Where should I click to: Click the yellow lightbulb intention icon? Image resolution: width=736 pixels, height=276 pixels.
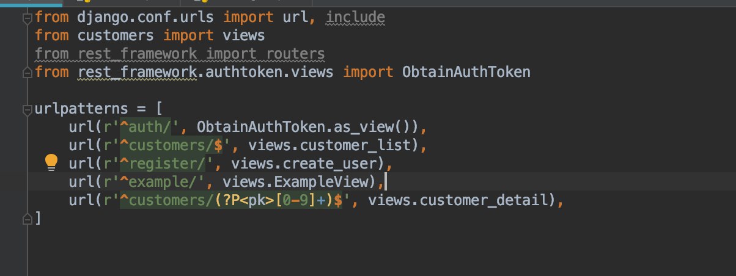click(x=51, y=161)
